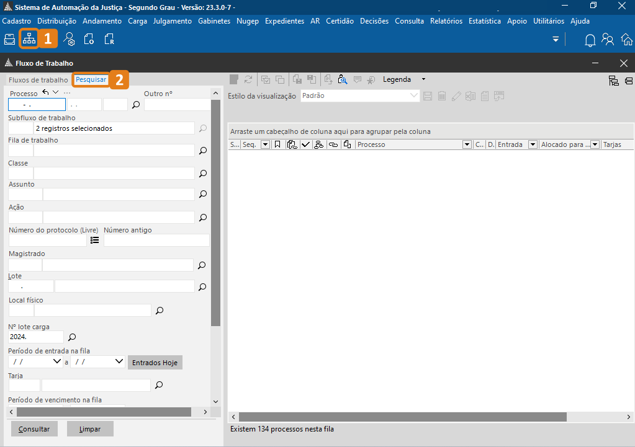
Task: Expand the main toolbar overflow arrow
Action: (556, 39)
